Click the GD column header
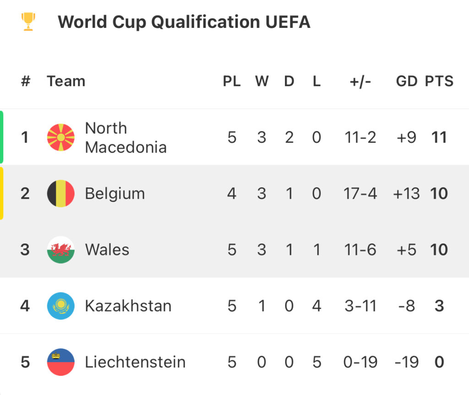 (406, 81)
